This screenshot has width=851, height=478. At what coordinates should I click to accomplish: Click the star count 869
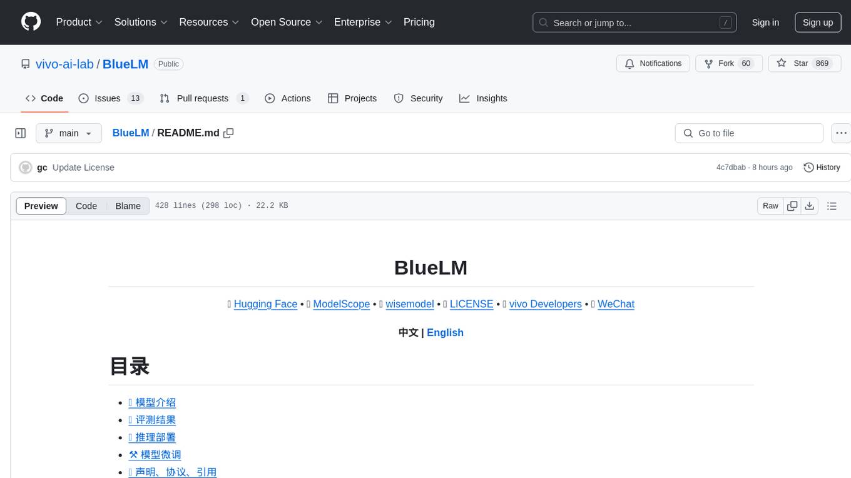pos(822,63)
